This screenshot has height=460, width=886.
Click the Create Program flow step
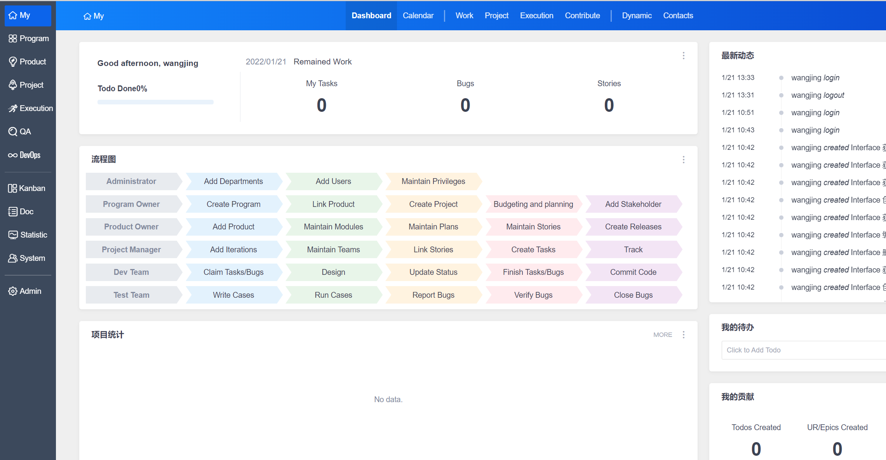[x=233, y=204]
